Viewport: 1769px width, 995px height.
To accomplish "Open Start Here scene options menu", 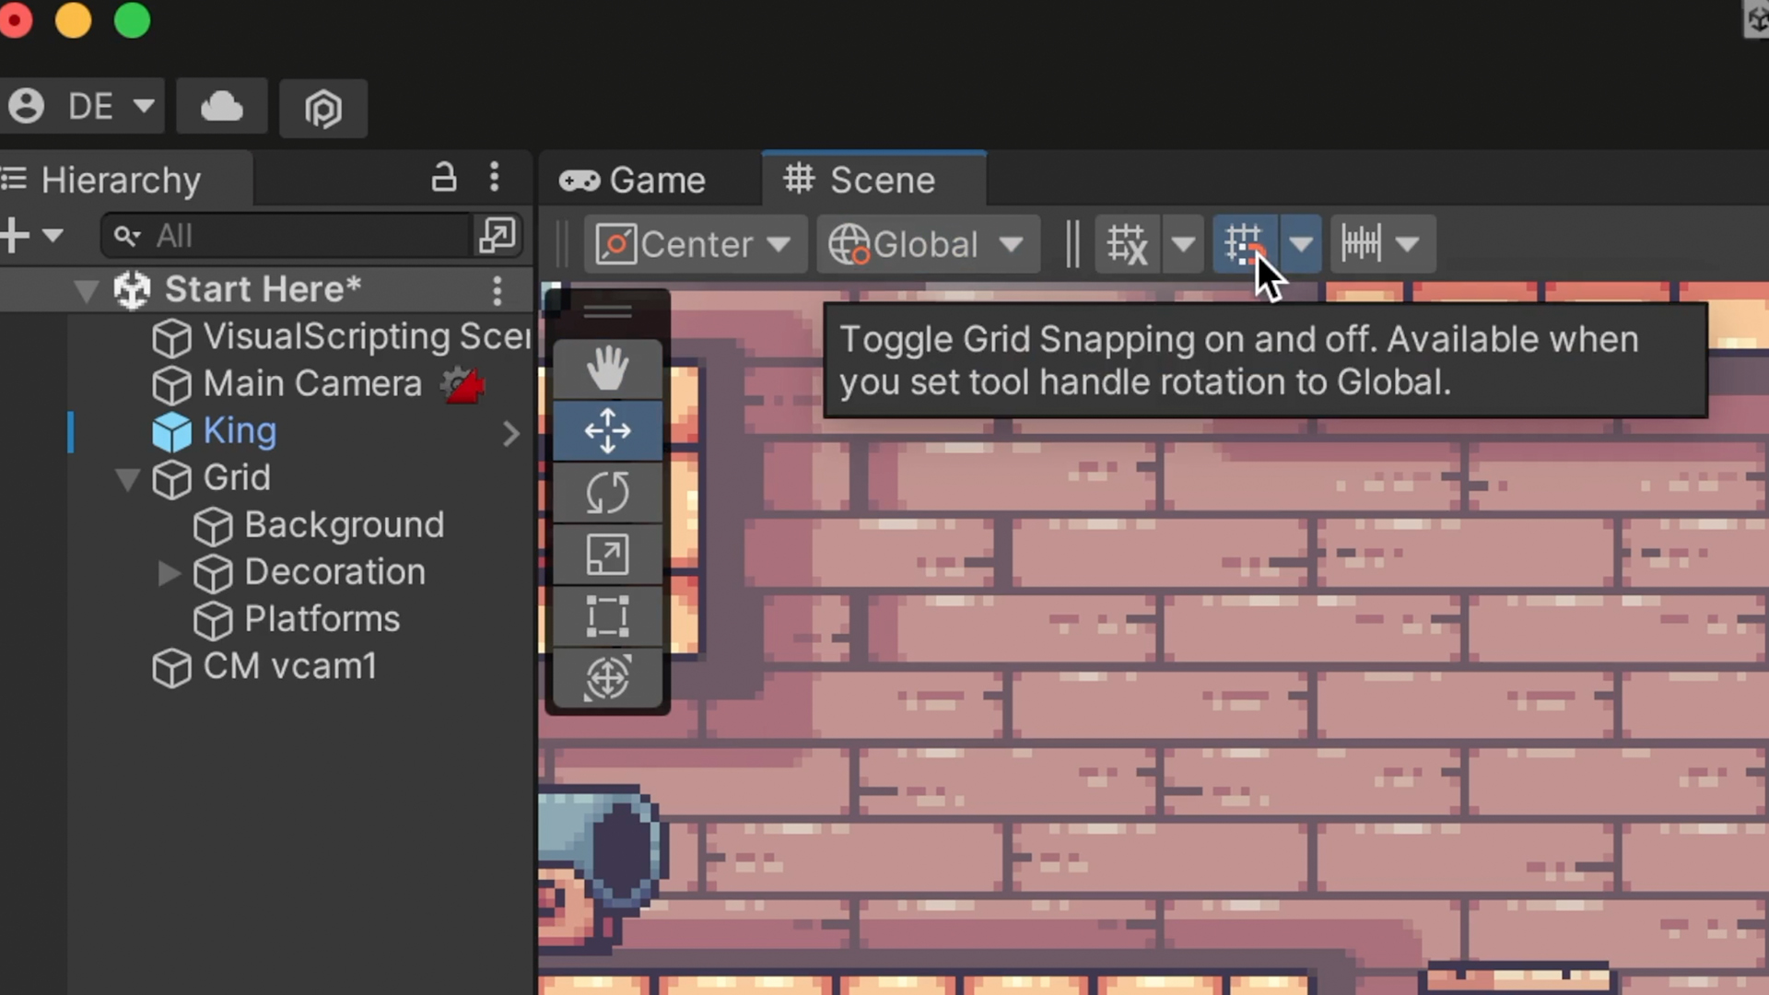I will [x=498, y=291].
